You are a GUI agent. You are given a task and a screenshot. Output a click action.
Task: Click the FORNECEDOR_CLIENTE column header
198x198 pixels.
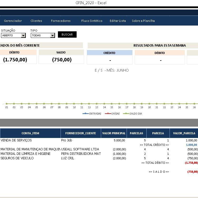click(81, 133)
